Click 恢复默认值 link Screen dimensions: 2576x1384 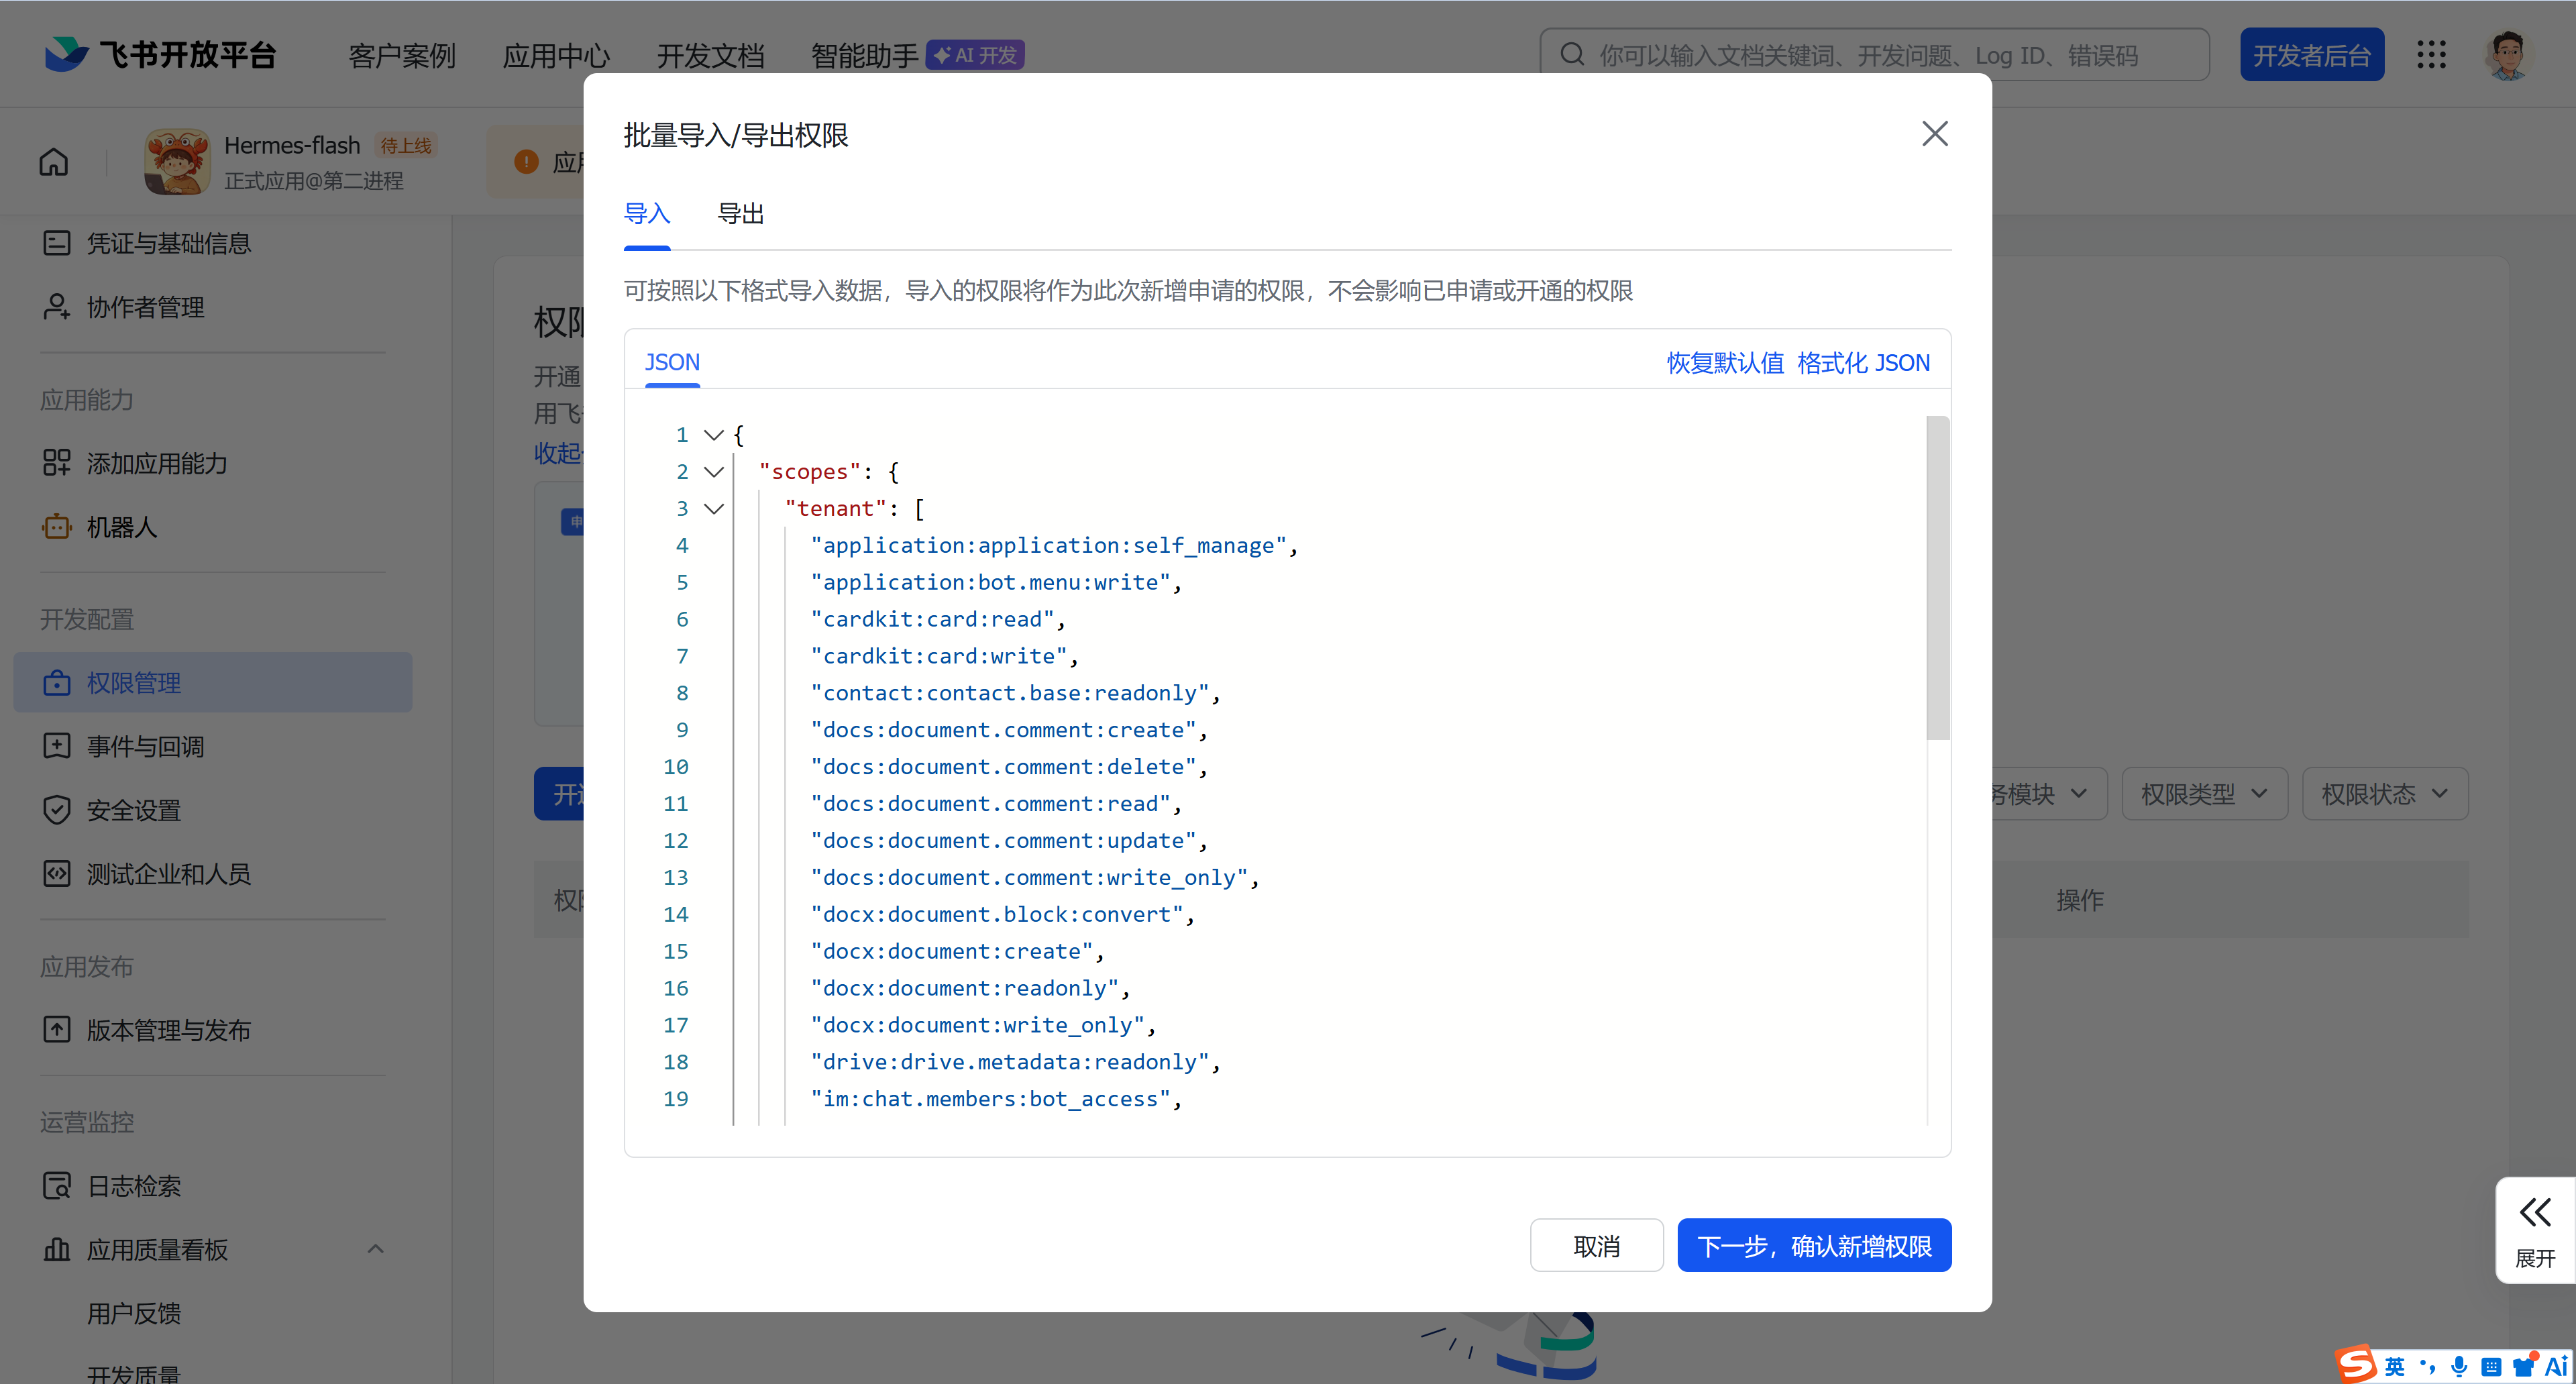tap(1725, 363)
